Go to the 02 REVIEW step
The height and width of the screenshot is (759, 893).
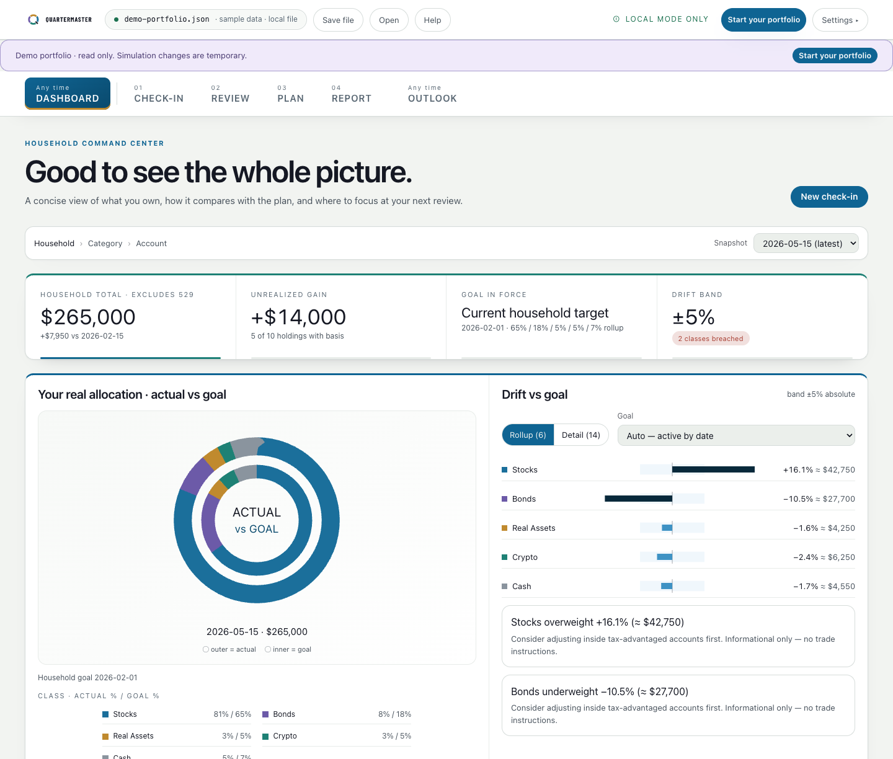230,94
